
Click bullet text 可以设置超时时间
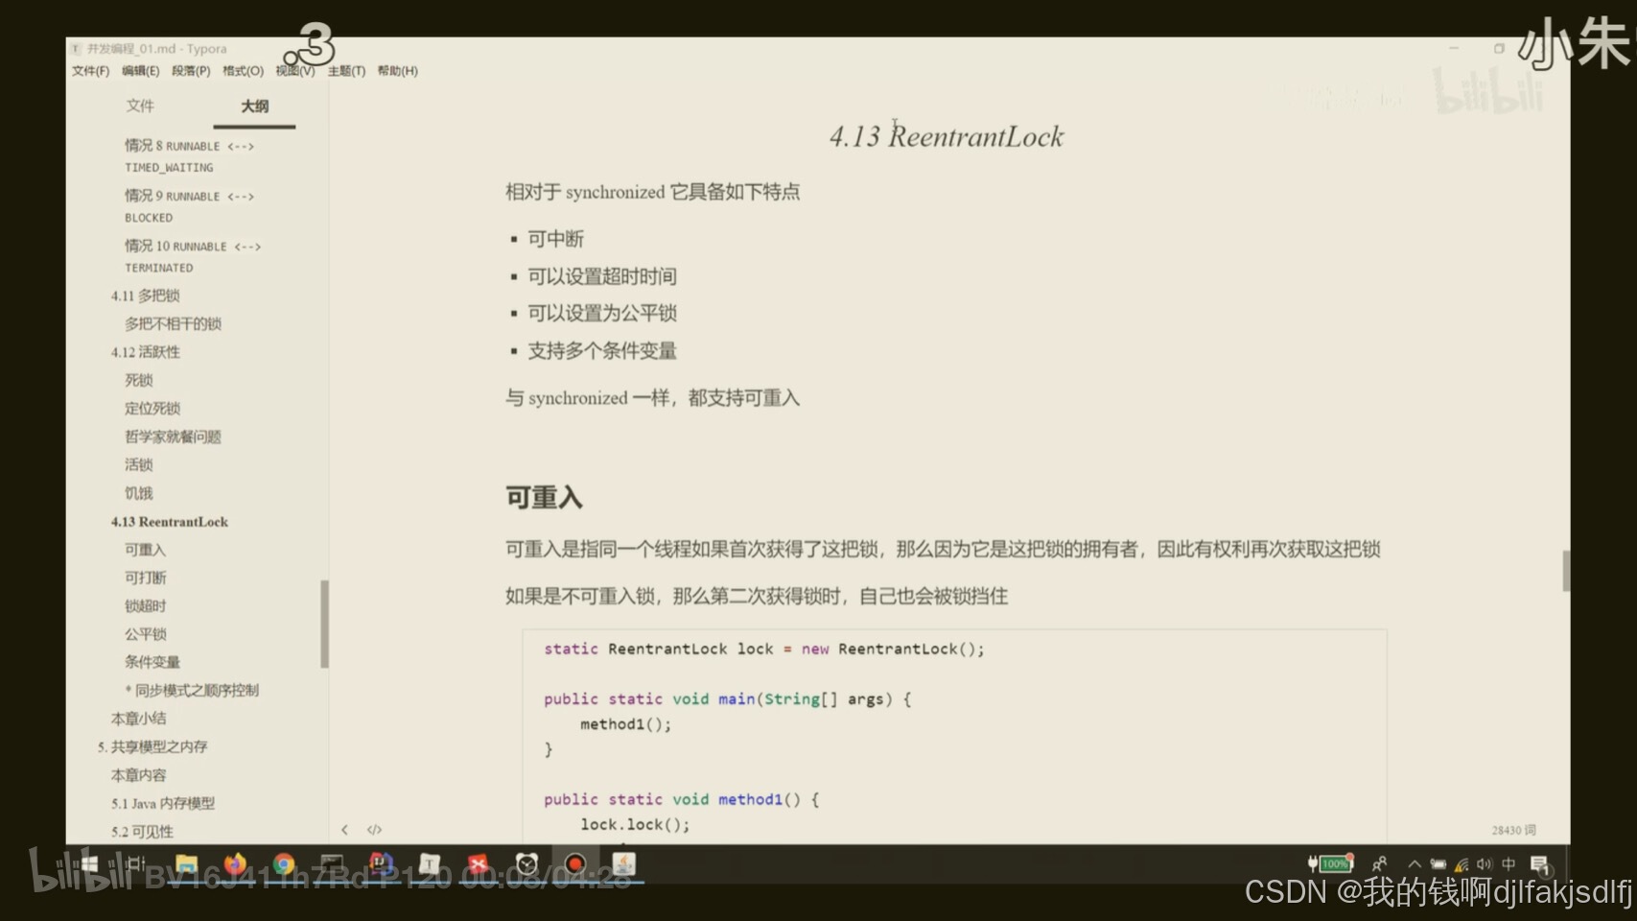(602, 276)
